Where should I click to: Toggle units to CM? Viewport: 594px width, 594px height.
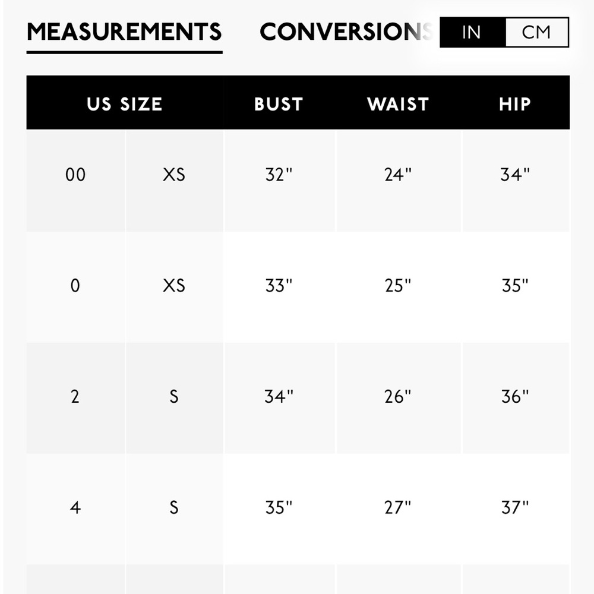coord(537,32)
